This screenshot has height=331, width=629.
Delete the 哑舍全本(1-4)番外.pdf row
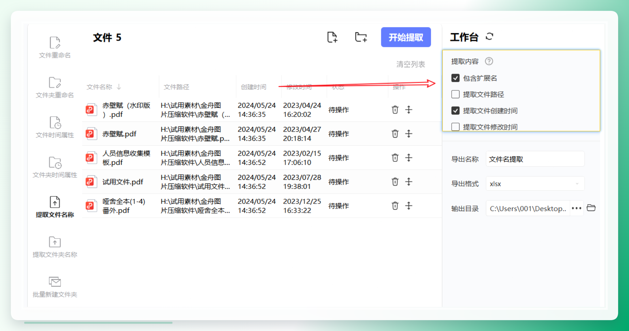pos(395,206)
